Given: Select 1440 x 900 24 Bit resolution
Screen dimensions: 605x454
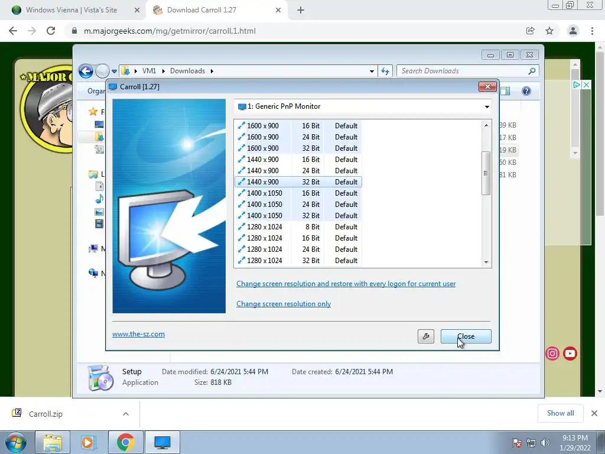Looking at the screenshot, I should click(x=298, y=171).
